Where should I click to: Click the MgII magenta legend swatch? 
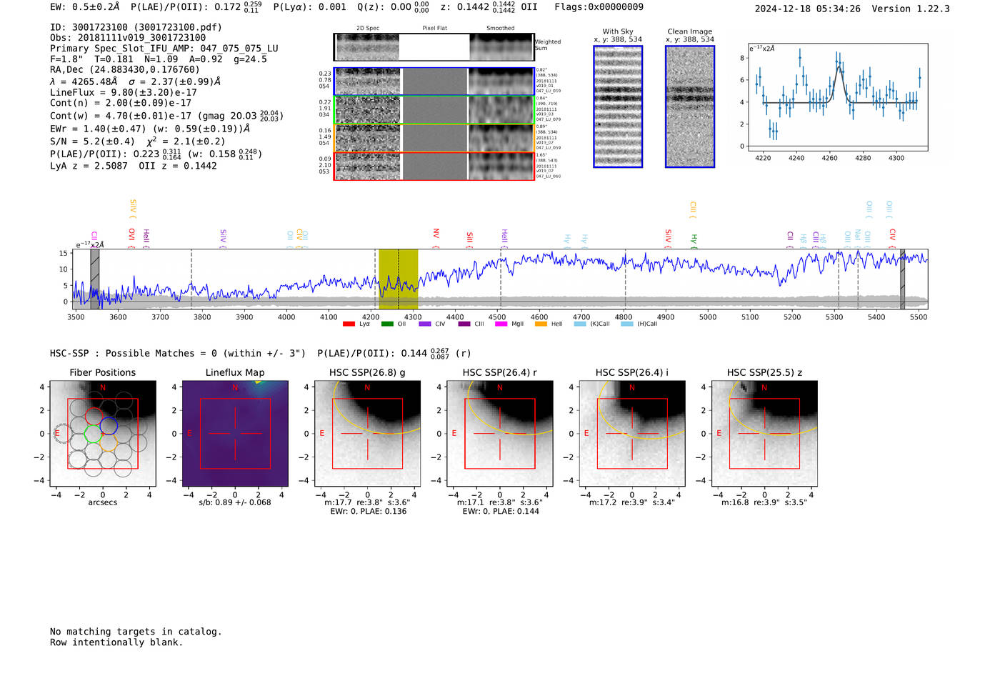coord(501,324)
